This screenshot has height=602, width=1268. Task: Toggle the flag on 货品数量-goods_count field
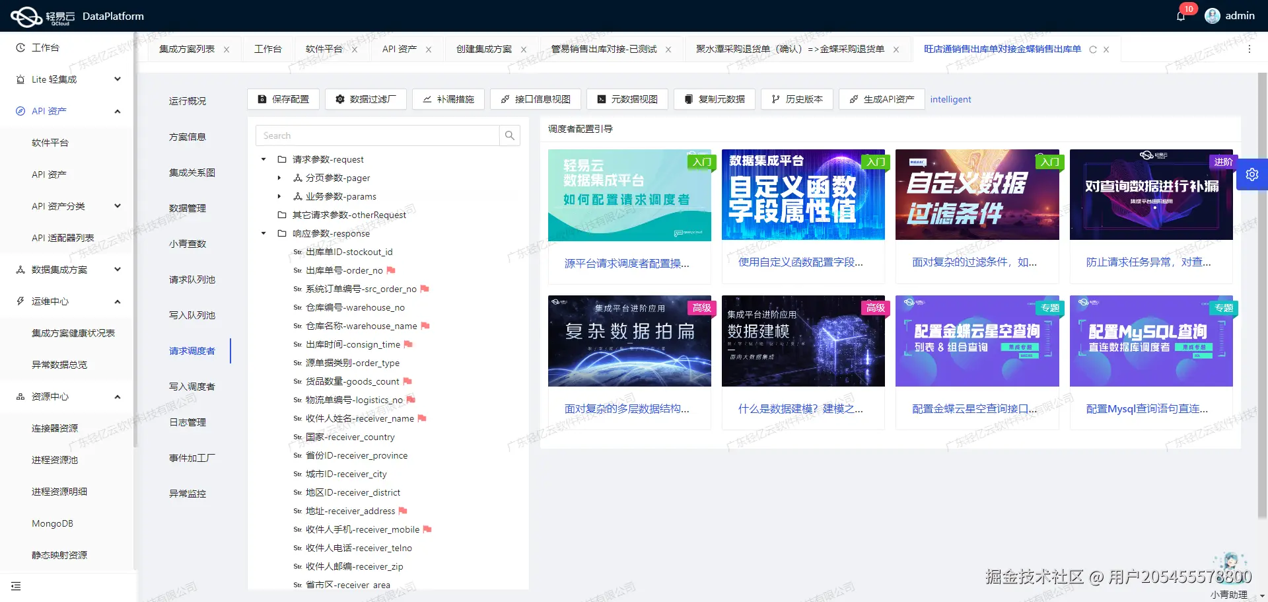click(406, 381)
